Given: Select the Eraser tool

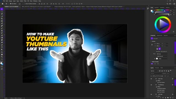Looking at the screenshot, I should (2, 35).
